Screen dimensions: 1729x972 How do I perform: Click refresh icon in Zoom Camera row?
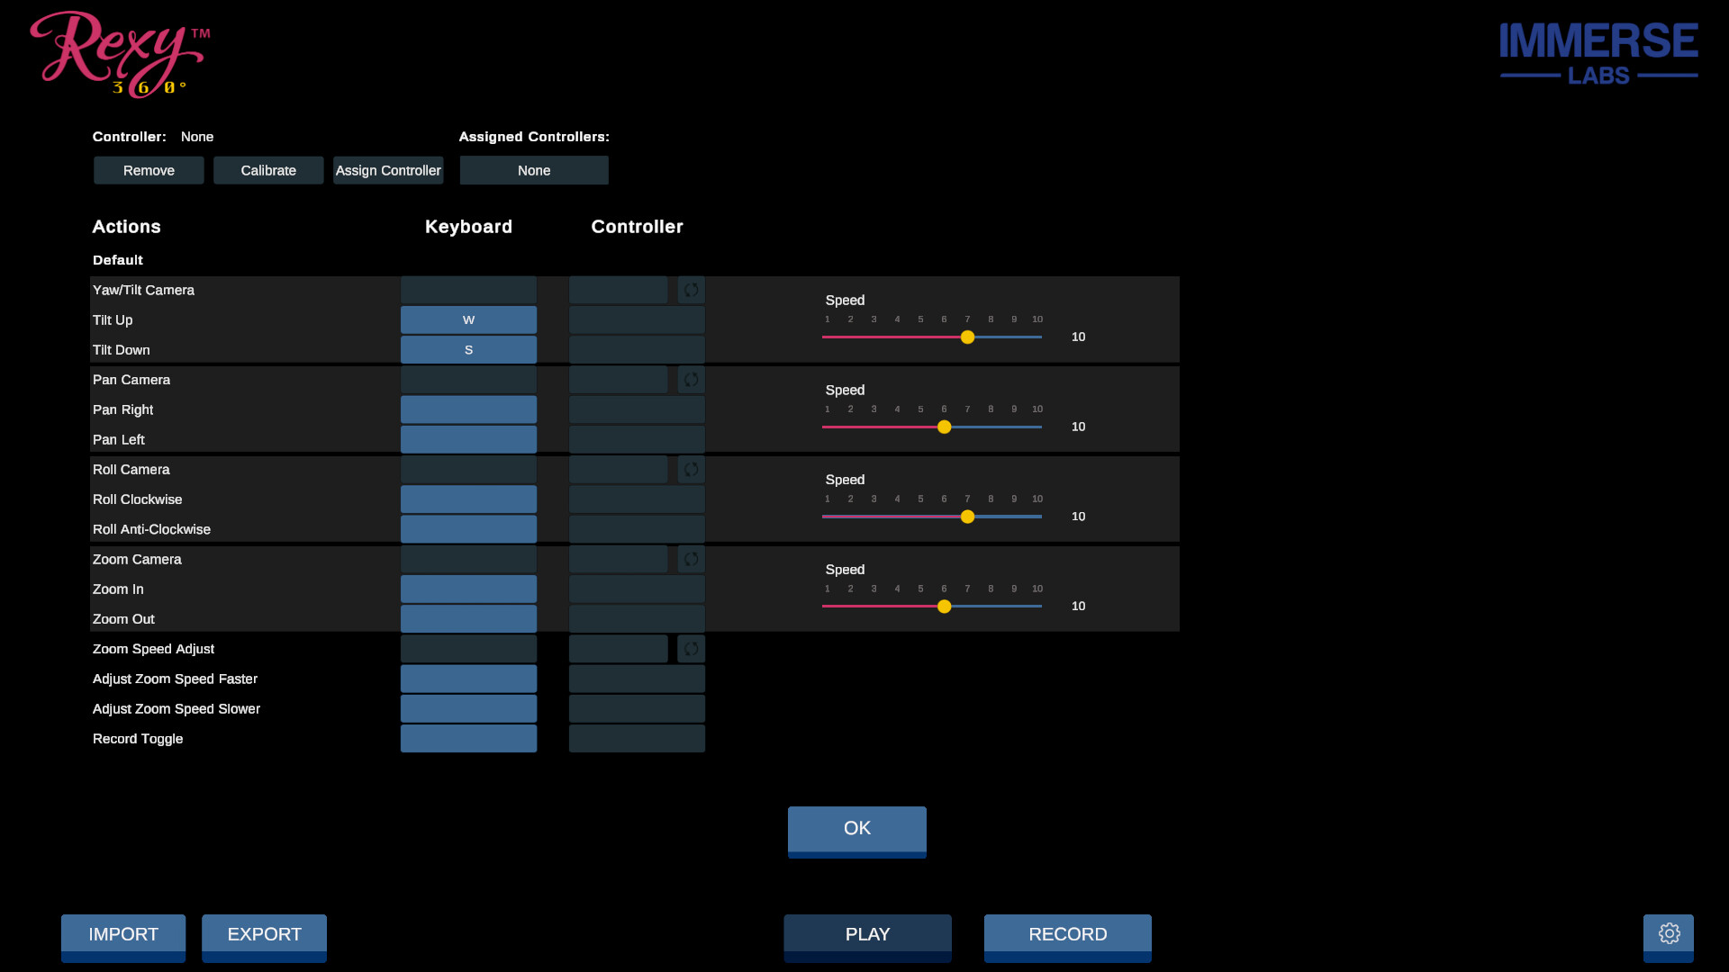691,559
